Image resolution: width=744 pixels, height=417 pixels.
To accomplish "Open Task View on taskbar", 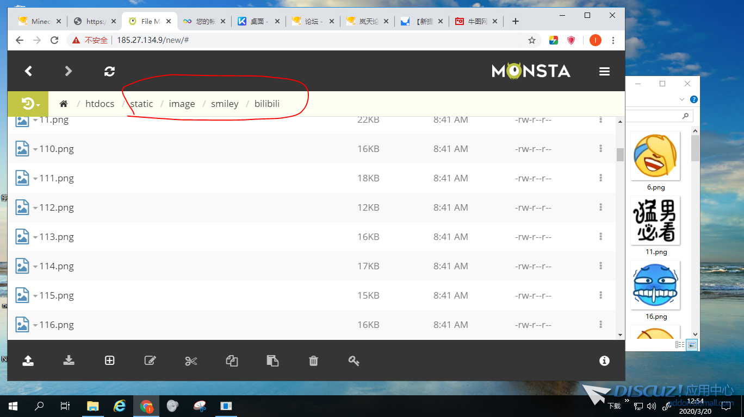I will pos(65,406).
